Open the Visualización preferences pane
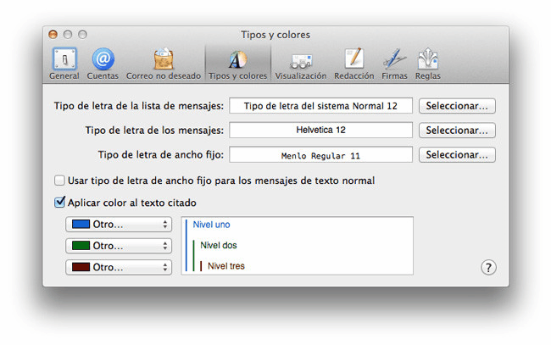The height and width of the screenshot is (345, 551). tap(300, 61)
